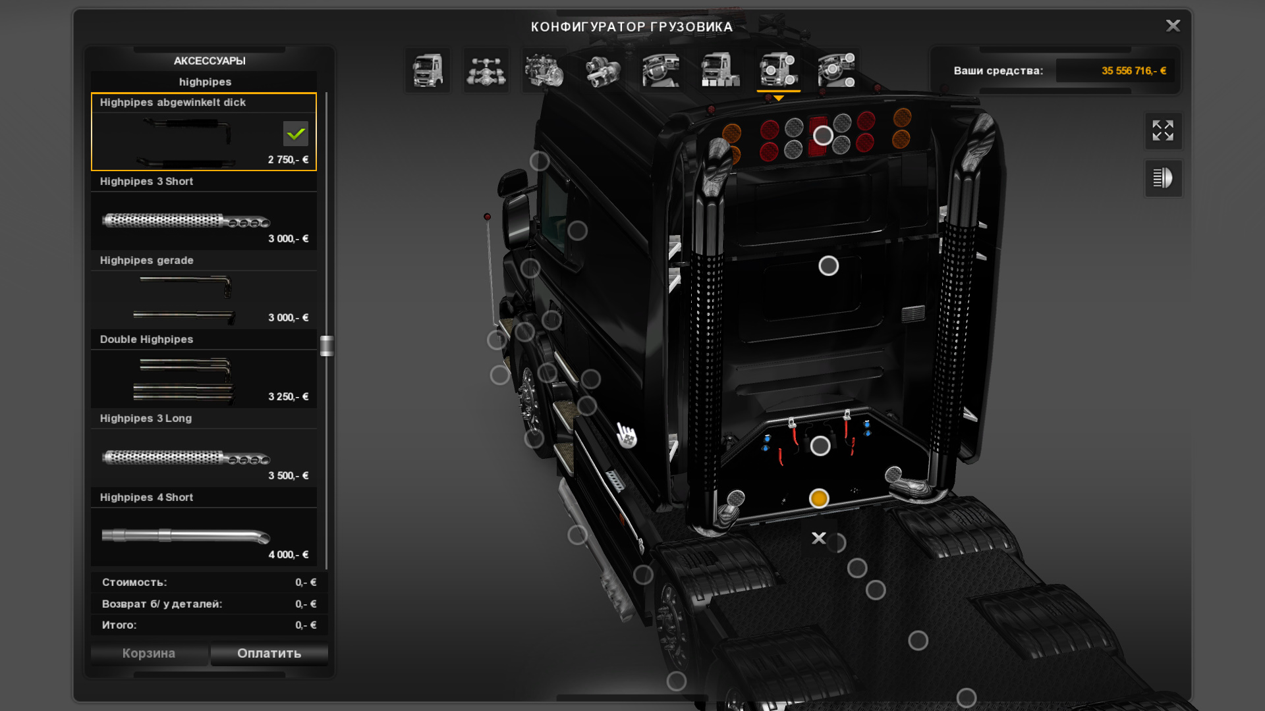Click the X remove-accessory marker on chassis
The image size is (1265, 711).
819,539
